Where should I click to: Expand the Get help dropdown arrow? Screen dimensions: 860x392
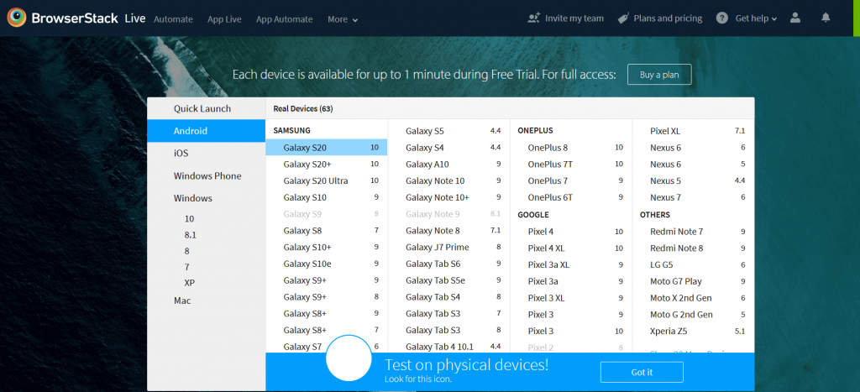773,19
